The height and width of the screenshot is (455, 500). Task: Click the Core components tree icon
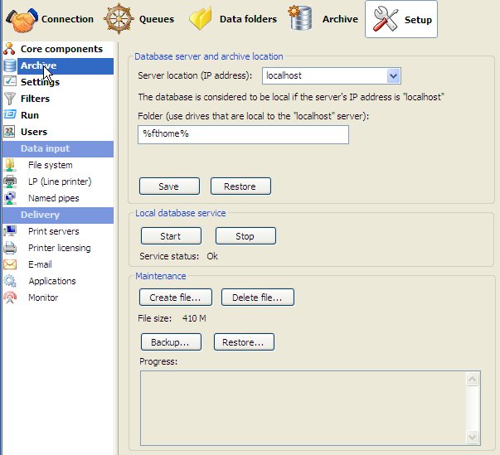[10, 50]
